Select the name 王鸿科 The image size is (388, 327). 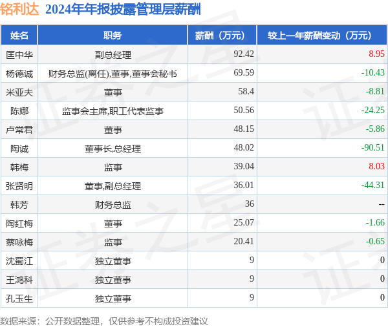point(19,280)
